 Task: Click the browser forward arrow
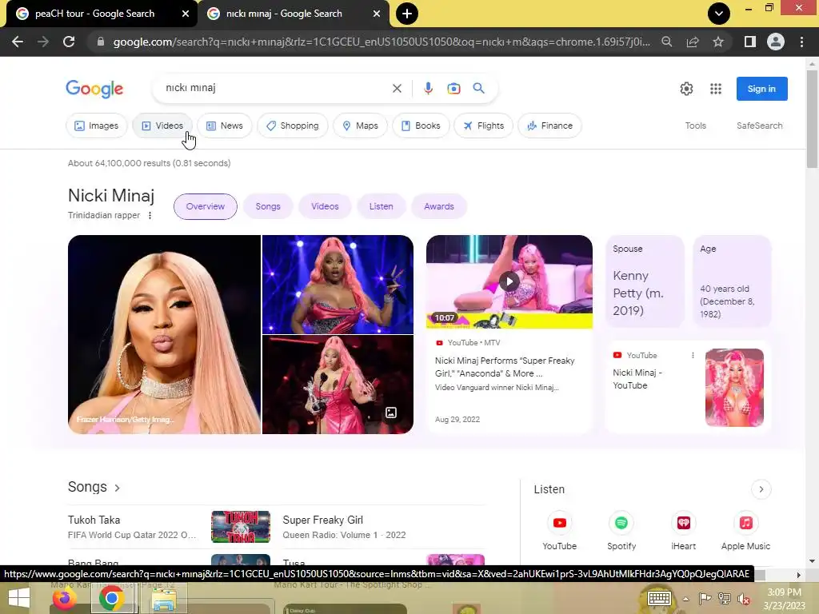(43, 42)
